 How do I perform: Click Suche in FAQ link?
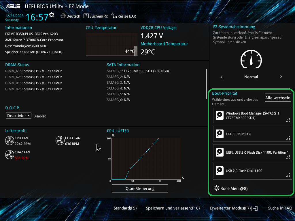280,208
